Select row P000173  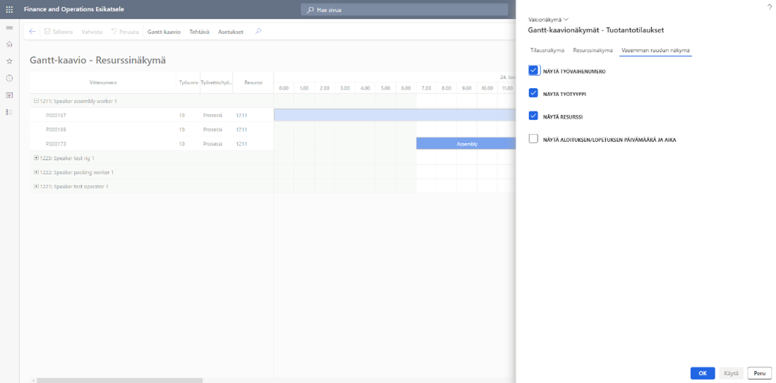click(152, 144)
